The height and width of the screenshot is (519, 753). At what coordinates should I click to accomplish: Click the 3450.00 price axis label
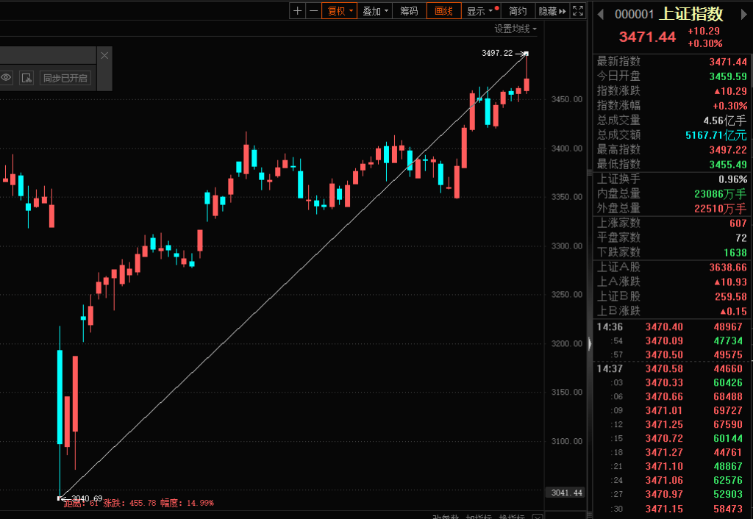[567, 99]
